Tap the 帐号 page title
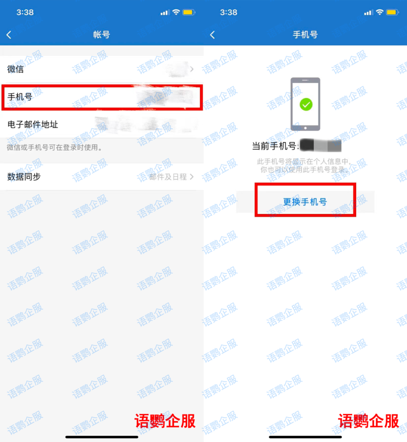407x442 pixels. [x=102, y=35]
